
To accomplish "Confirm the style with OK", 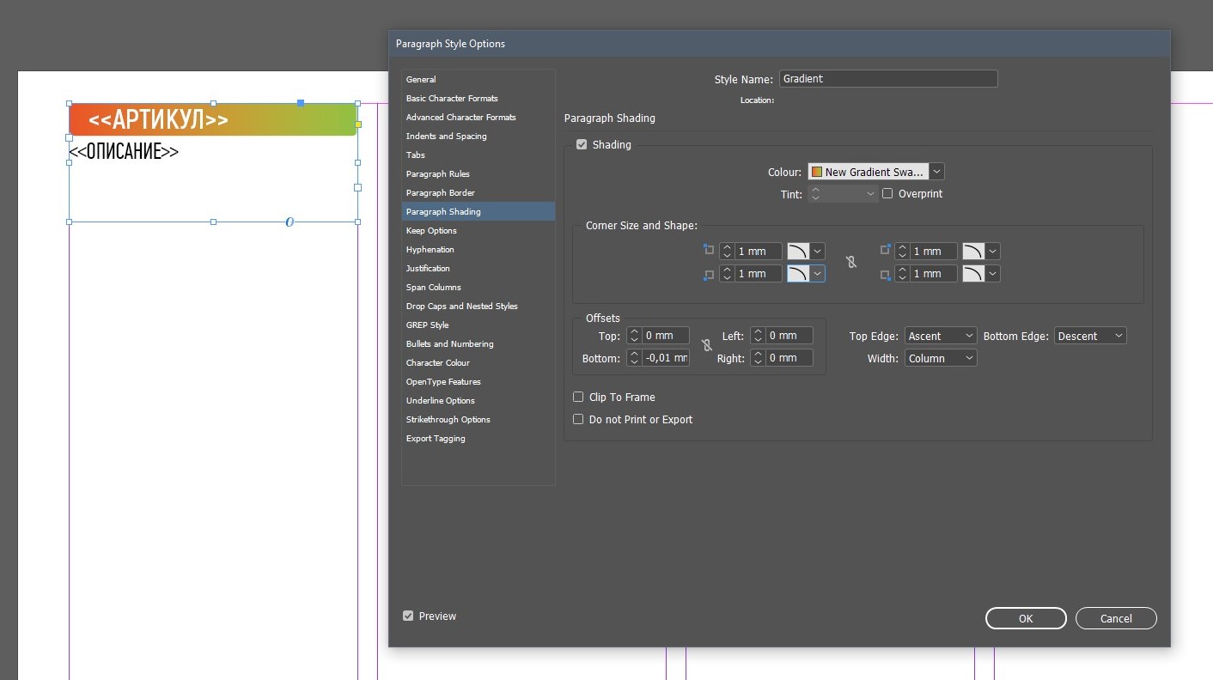I will [1026, 618].
